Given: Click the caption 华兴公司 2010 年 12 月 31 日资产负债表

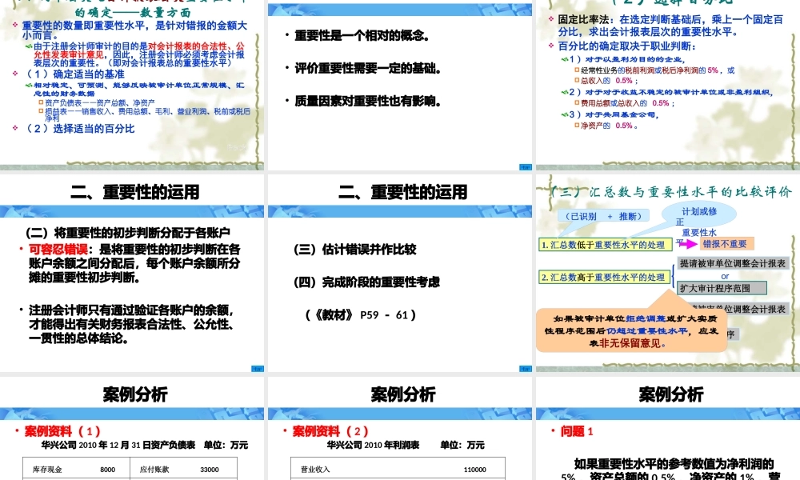Looking at the screenshot, I should pyautogui.click(x=118, y=445).
